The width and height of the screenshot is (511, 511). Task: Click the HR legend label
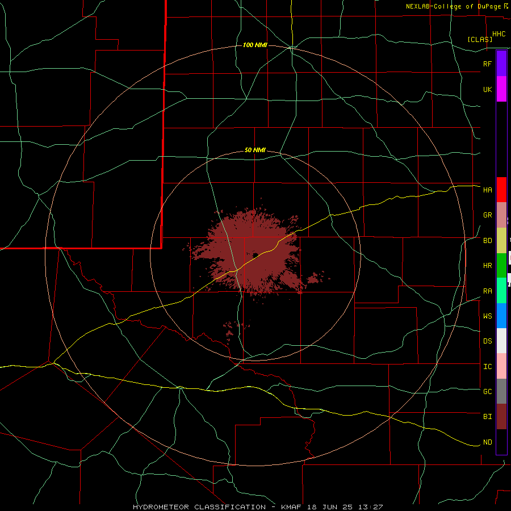tap(487, 266)
